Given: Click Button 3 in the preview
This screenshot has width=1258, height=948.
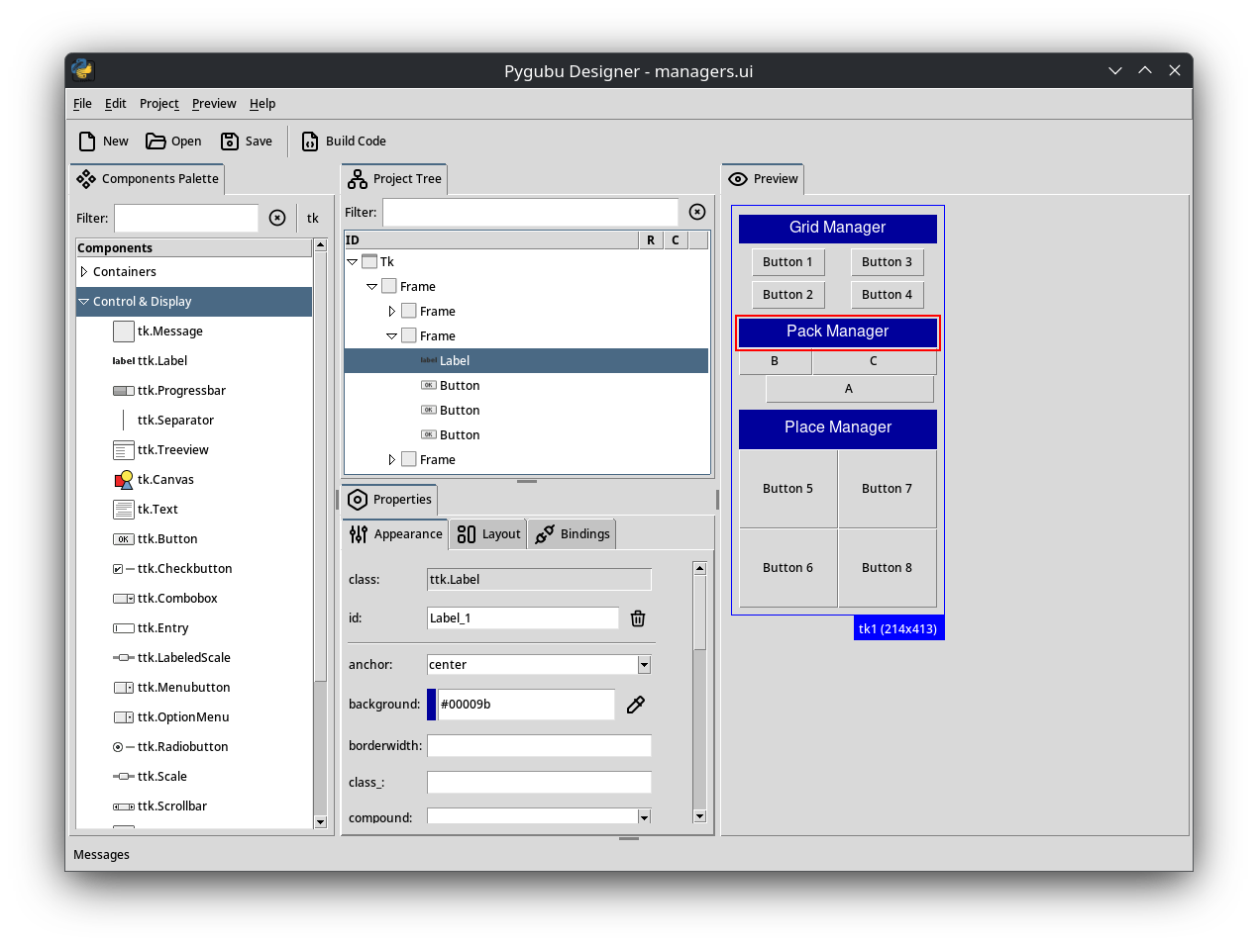Looking at the screenshot, I should [887, 262].
